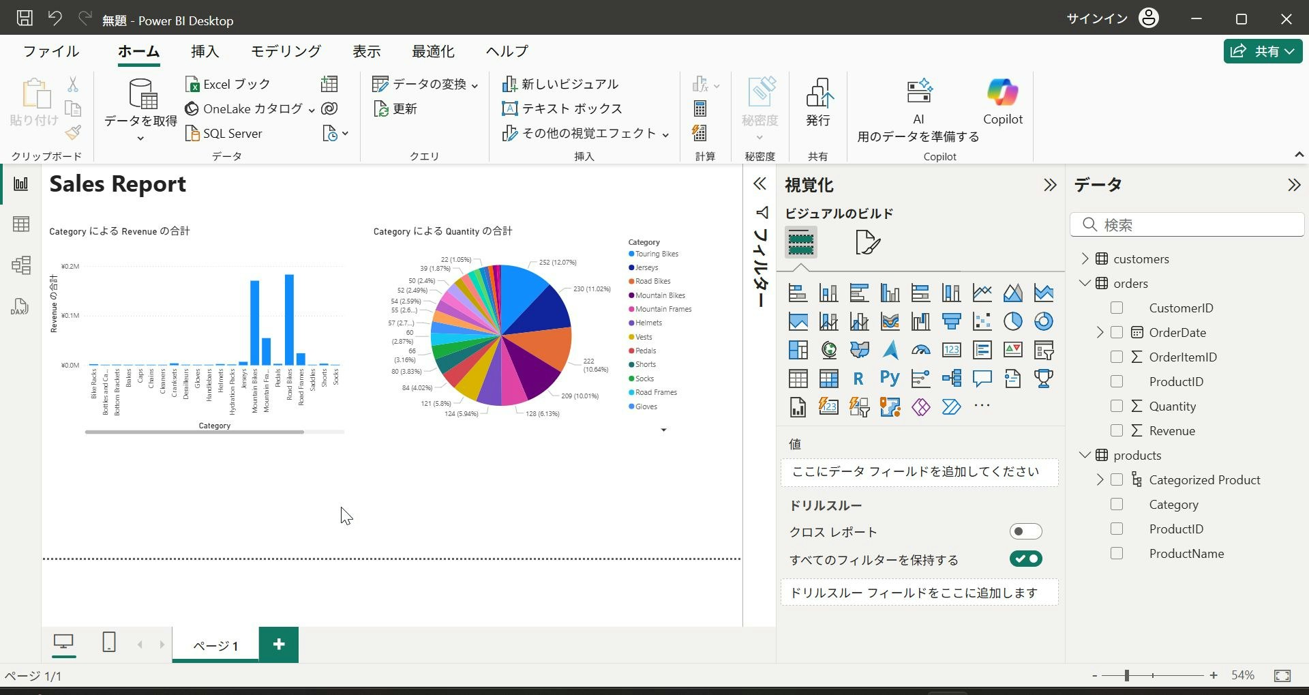Viewport: 1309px width, 695px height.
Task: Switch to Report view in sidebar
Action: tap(21, 184)
